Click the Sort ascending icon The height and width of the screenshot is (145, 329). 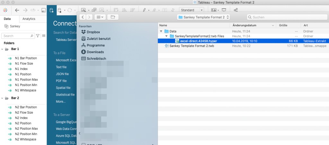coord(124,10)
